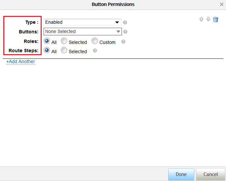Choose Selected radio for Route Steps
The image size is (226, 181).
(x=64, y=51)
